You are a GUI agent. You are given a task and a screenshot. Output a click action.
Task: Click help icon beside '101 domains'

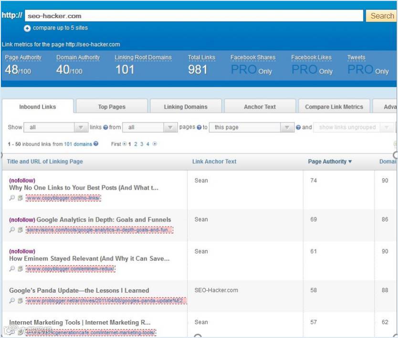96,144
